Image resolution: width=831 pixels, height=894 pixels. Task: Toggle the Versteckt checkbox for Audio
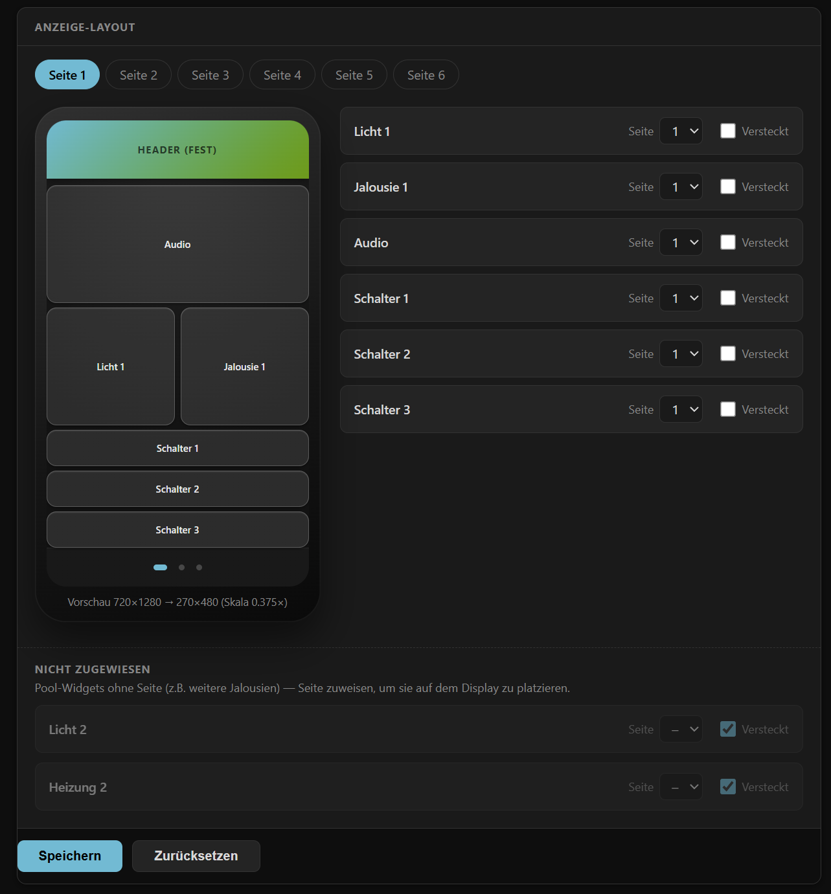pos(728,242)
